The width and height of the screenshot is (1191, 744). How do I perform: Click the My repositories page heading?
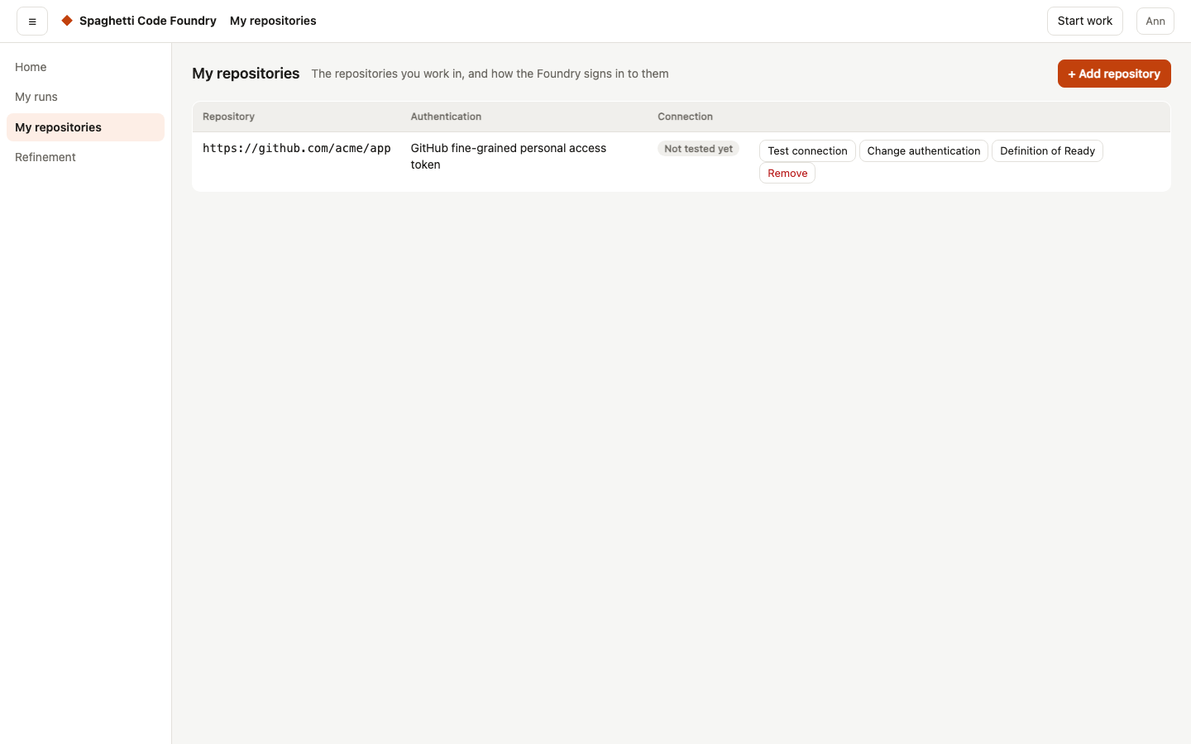pos(246,74)
